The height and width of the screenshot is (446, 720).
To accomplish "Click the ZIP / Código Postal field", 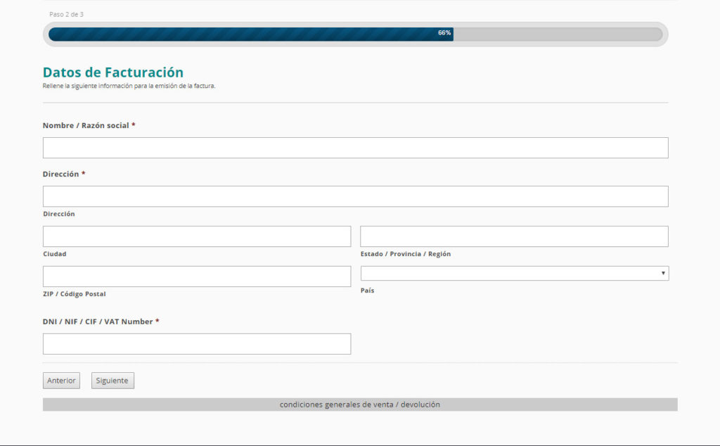I will click(197, 276).
